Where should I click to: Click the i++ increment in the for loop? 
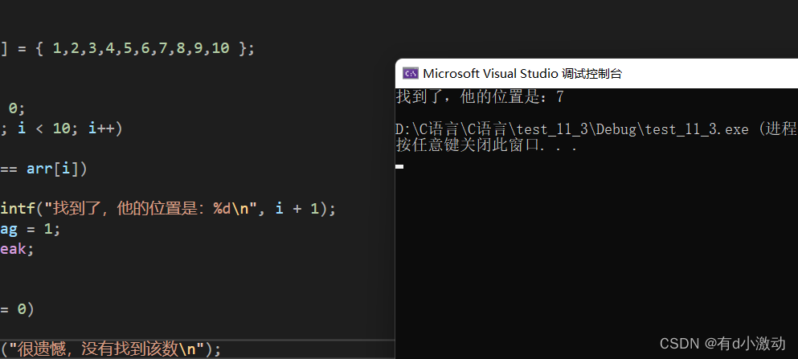point(101,129)
